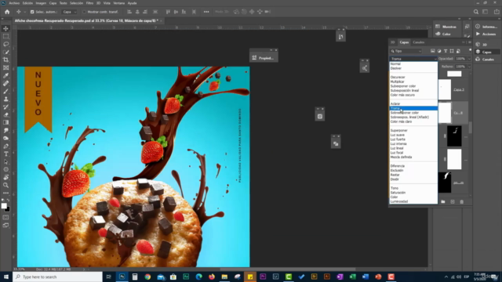Open the Opacidad 100% dropdown arrow
502x282 pixels.
[x=469, y=59]
